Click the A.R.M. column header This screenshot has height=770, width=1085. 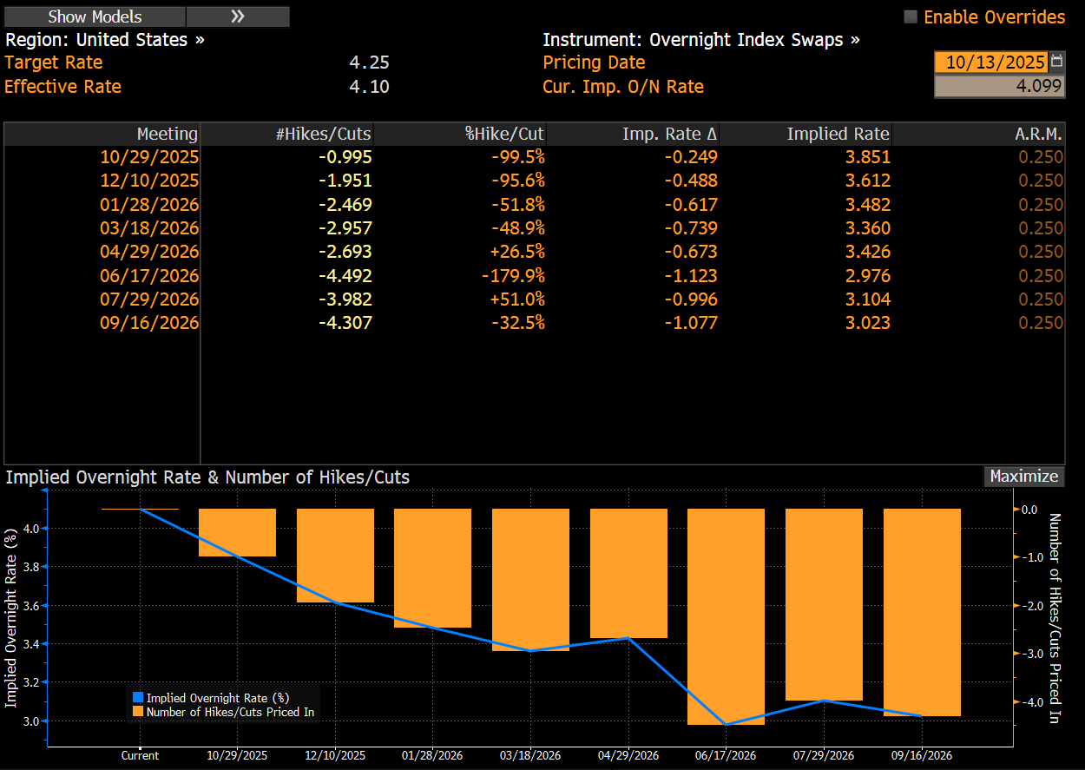coord(1041,134)
